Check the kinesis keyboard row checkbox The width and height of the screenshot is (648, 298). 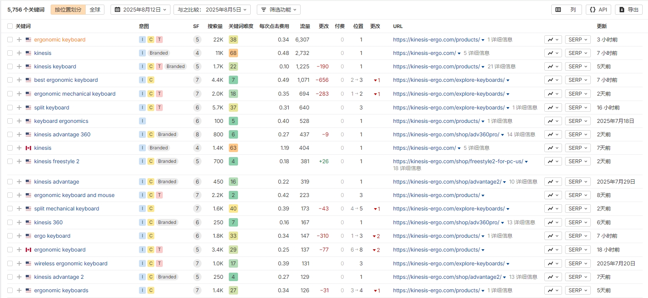pos(10,66)
